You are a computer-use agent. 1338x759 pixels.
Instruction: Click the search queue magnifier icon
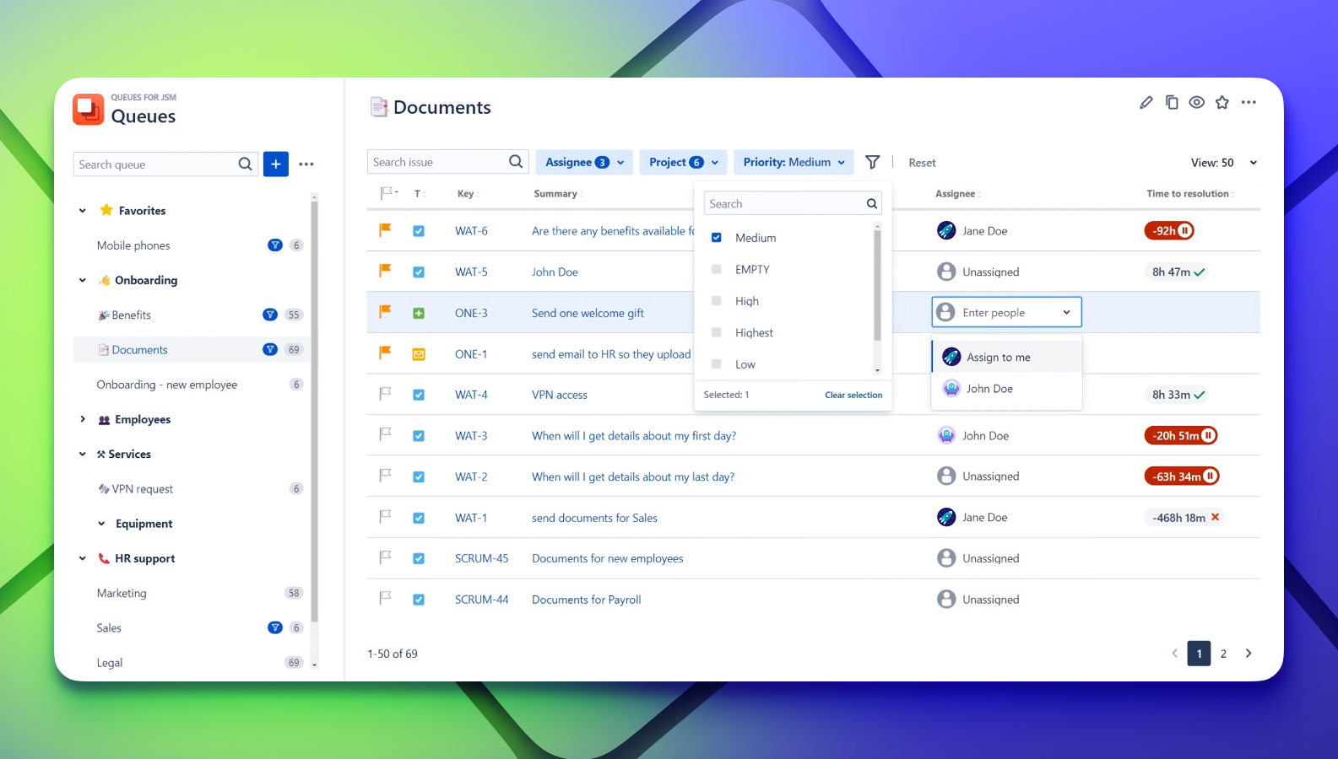pyautogui.click(x=245, y=164)
